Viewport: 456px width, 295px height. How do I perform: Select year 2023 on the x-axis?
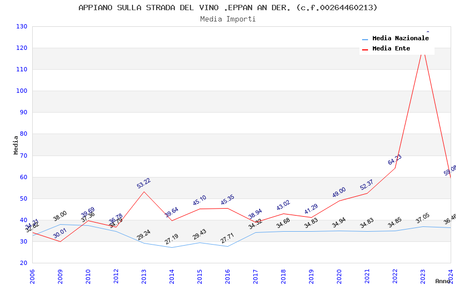[423, 276]
